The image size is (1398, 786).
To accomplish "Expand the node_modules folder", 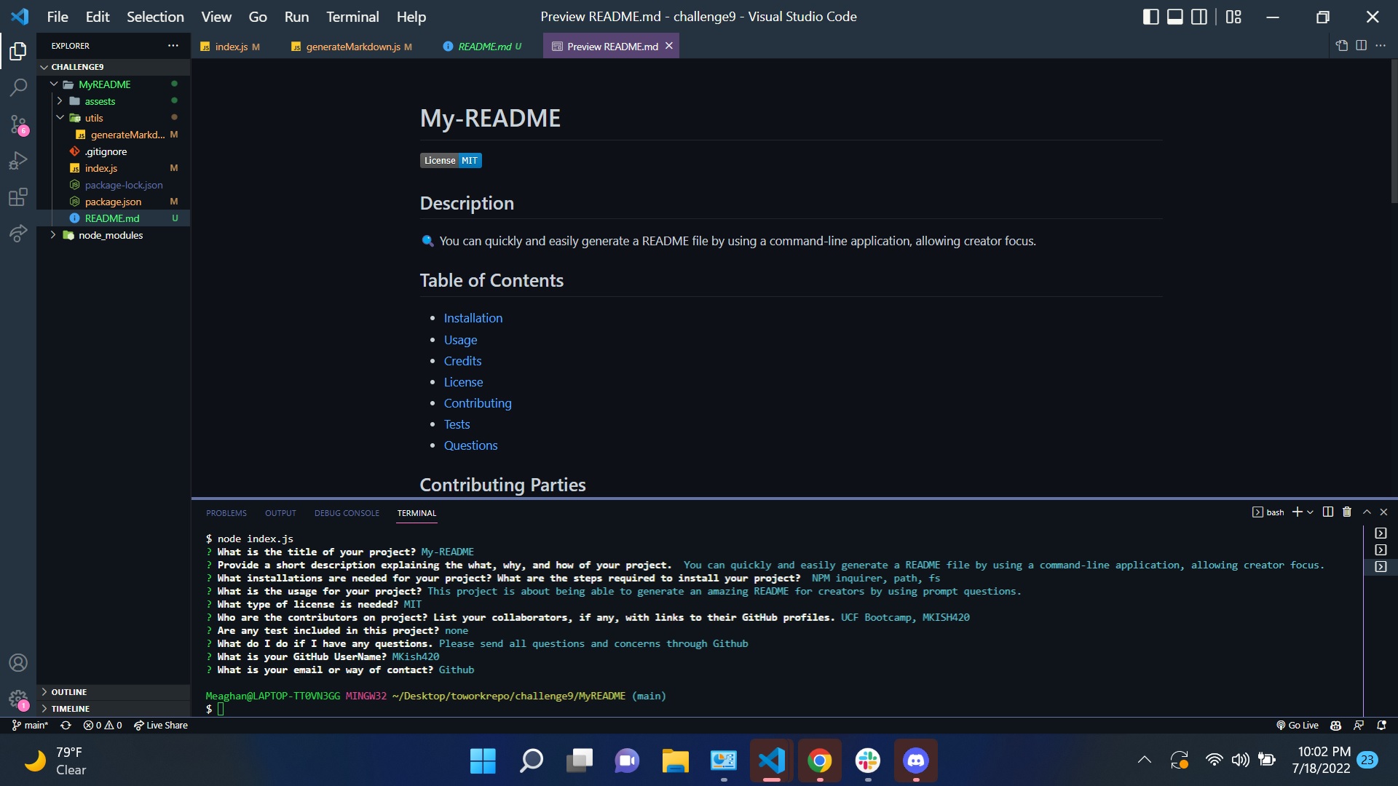I will click(53, 235).
